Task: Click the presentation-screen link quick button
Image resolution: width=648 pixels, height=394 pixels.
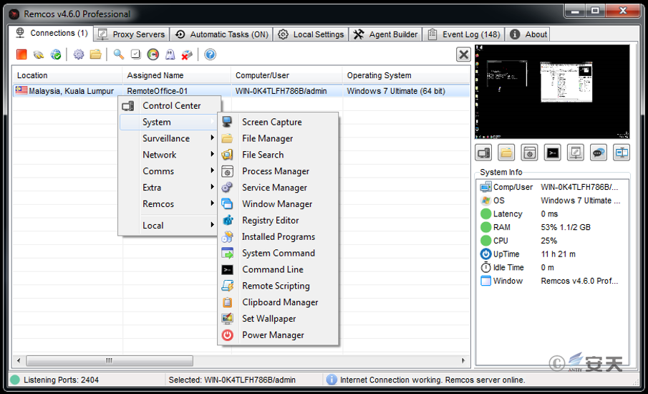Action: click(576, 153)
